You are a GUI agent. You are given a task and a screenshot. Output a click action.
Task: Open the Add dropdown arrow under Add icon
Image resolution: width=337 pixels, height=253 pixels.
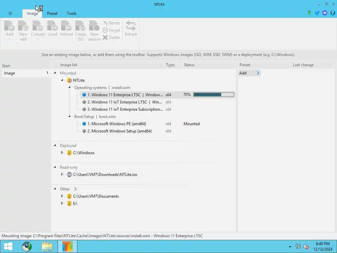[9, 39]
